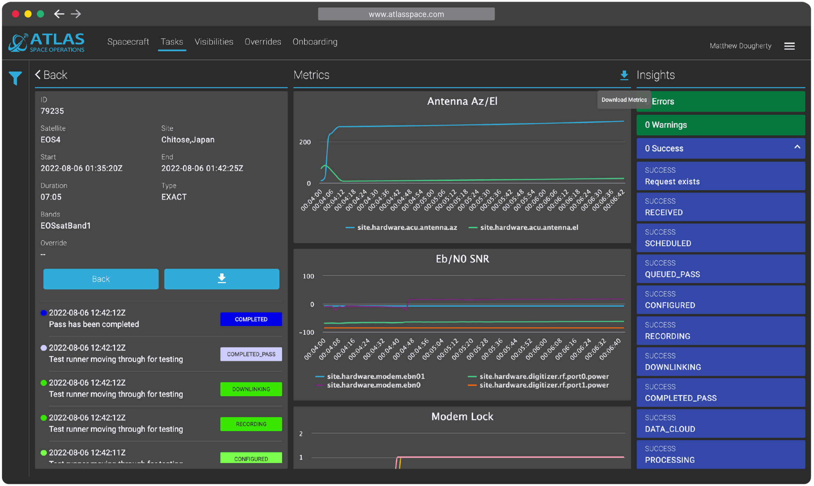The image size is (814, 486).
Task: Click the Back button in task details
Action: click(101, 279)
